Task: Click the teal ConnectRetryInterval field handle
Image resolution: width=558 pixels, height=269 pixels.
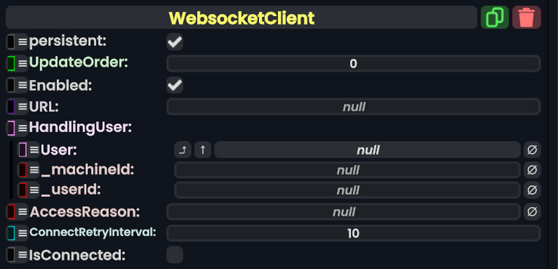Action: 17,233
